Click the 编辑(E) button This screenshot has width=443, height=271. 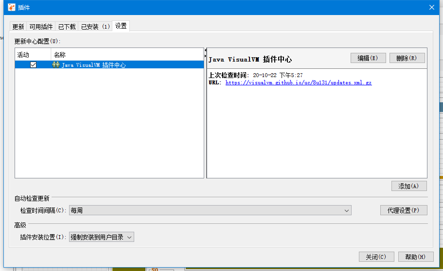[368, 58]
